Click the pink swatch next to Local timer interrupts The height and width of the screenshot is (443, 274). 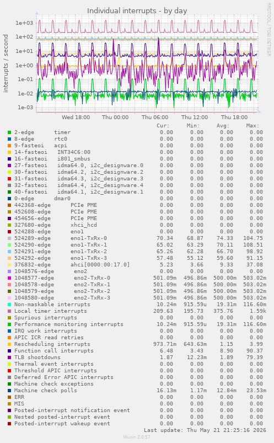click(9, 311)
